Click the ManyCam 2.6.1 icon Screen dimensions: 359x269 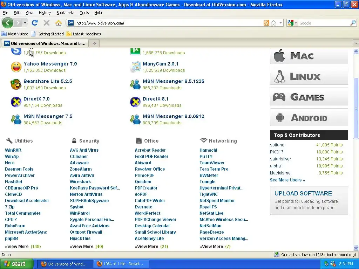[135, 67]
